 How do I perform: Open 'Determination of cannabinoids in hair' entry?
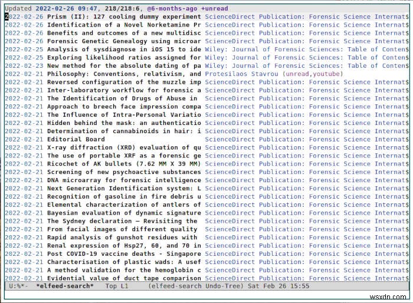coord(124,131)
